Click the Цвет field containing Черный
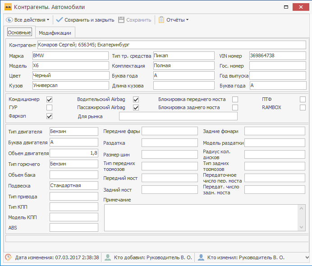The width and height of the screenshot is (312, 266). pyautogui.click(x=71, y=76)
